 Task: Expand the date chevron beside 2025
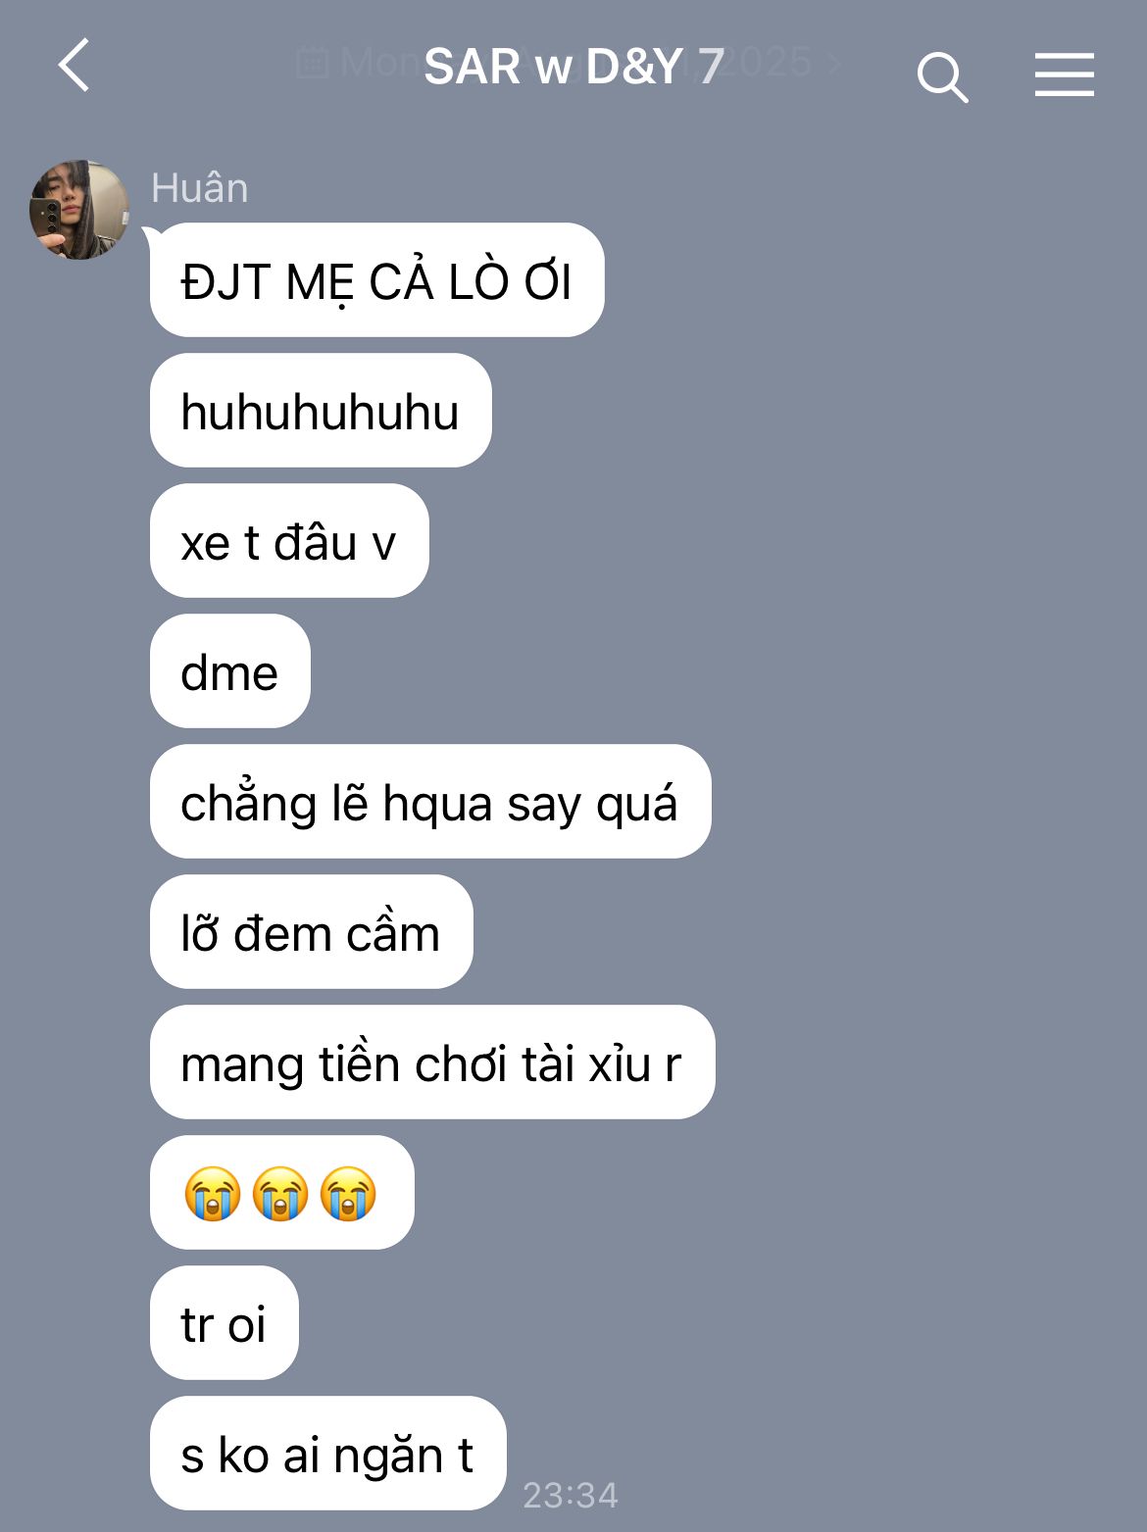coord(834,65)
